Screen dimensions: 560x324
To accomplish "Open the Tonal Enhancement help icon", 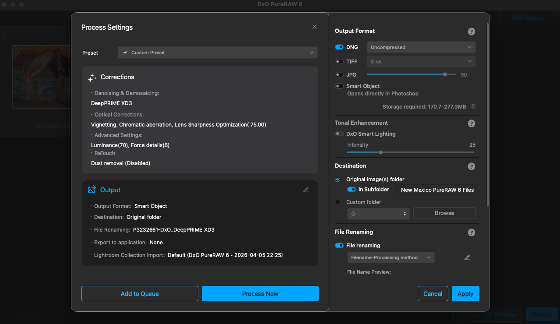I will click(x=471, y=123).
